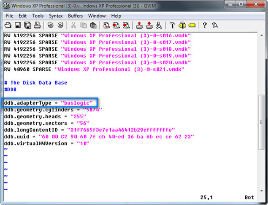This screenshot has width=268, height=205.
Task: Click the Load session icon
Action: pos(139,25)
